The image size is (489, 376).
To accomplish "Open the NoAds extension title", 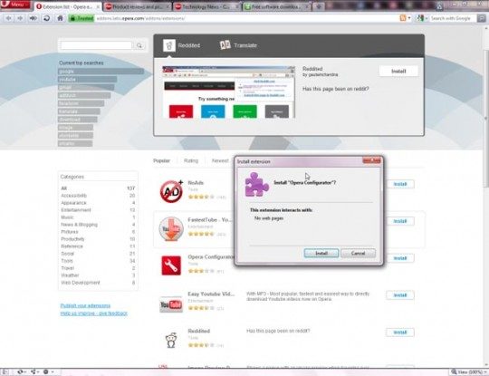I will coord(196,182).
